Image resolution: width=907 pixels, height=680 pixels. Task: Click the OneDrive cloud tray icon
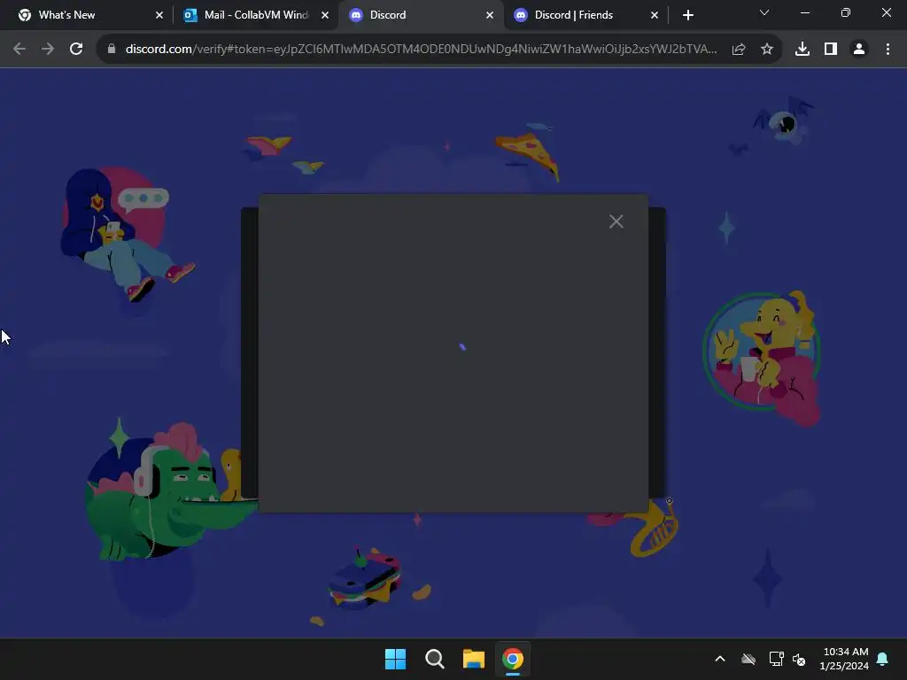748,659
